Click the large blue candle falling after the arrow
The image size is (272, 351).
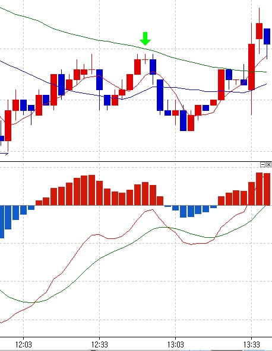pos(160,95)
